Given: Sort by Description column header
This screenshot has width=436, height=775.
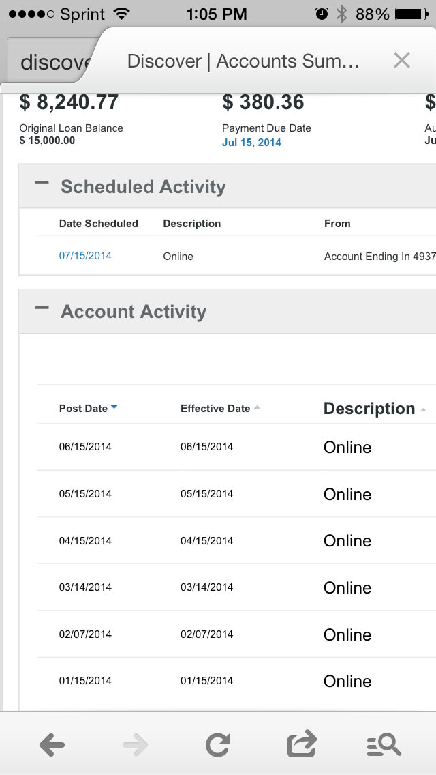Looking at the screenshot, I should point(369,409).
